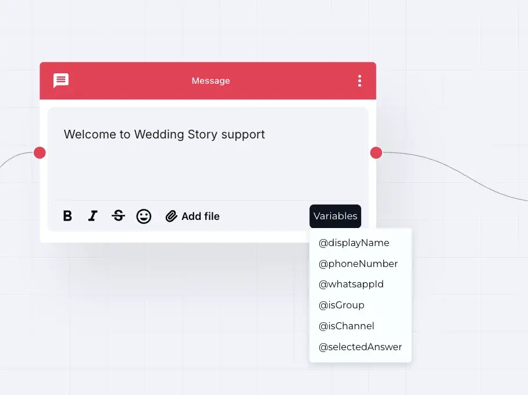
Task: Click the chat message icon in the header
Action: pos(60,81)
